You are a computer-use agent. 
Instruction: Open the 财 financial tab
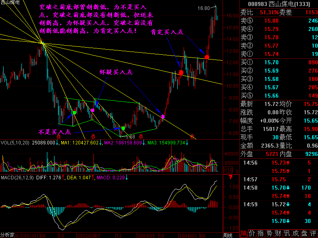click(278, 233)
